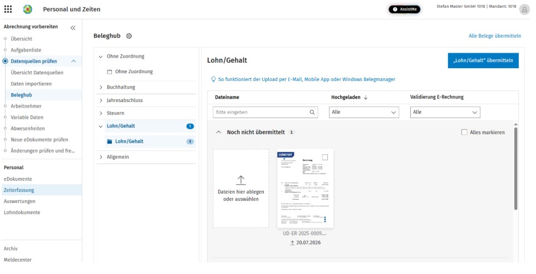536x274 pixels.
Task: Tick the checkbox on the invoice thumbnail
Action: pyautogui.click(x=324, y=157)
